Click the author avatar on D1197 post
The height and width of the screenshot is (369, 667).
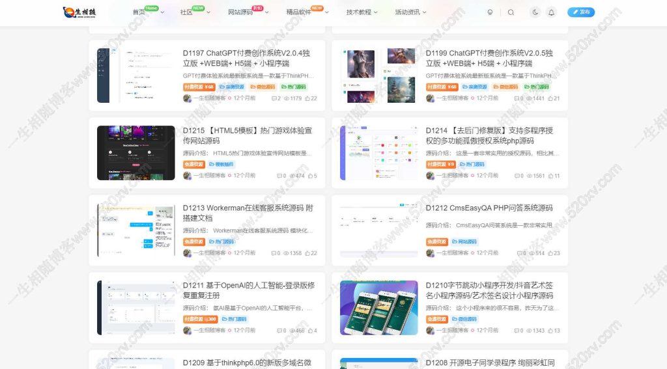click(x=187, y=98)
